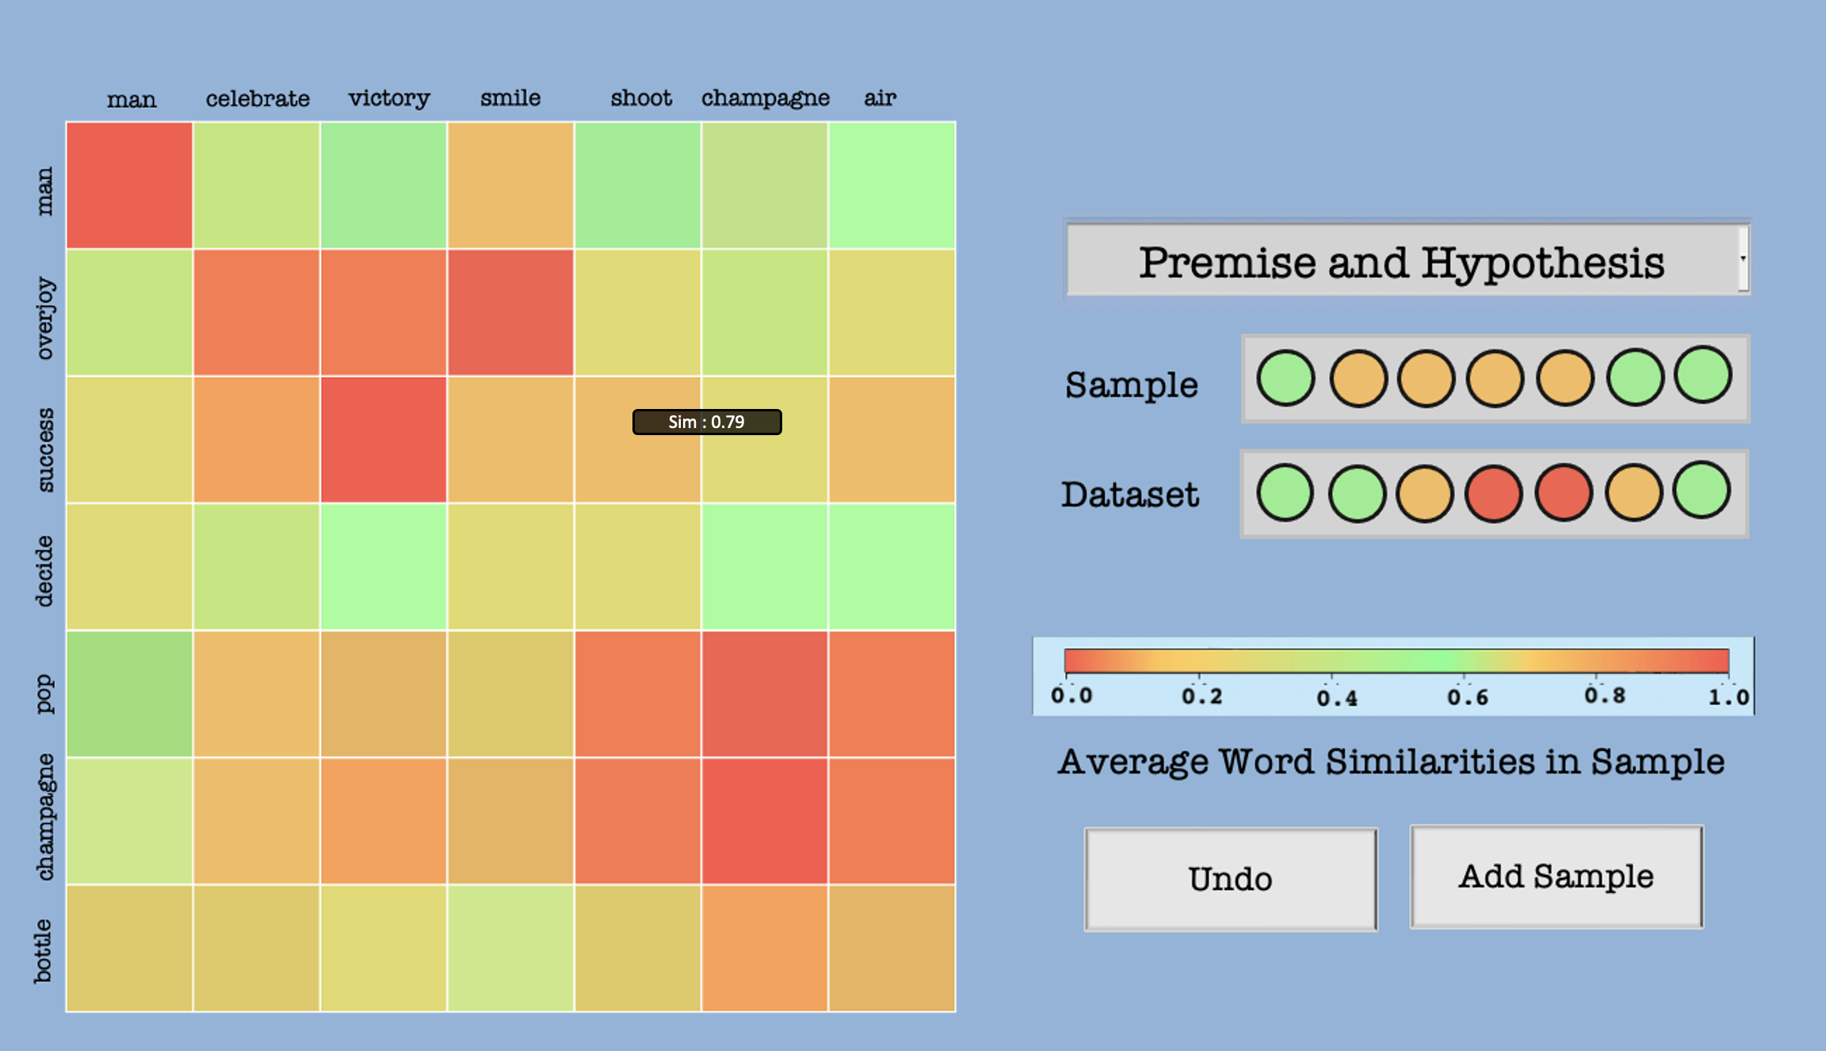The image size is (1826, 1051).
Task: Select the pop-man green heatmap cell
Action: (129, 694)
